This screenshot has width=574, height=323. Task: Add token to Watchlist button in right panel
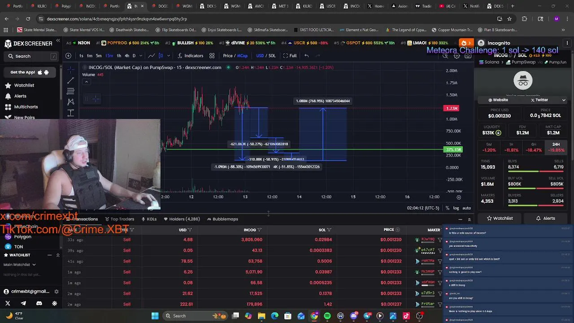coord(500,218)
